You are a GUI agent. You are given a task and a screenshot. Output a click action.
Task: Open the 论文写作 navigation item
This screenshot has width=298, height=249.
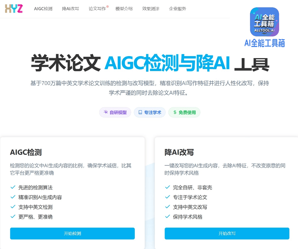[x=97, y=9]
